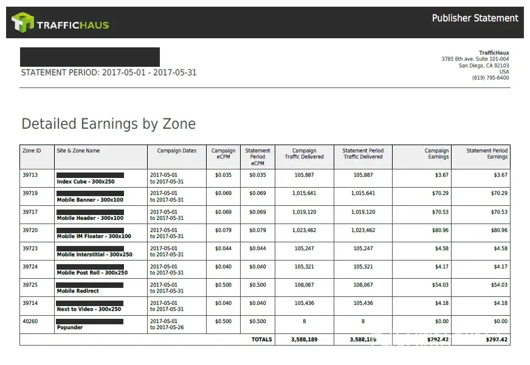
Task: Click the Statement Period Earnings column header
Action: 486,154
